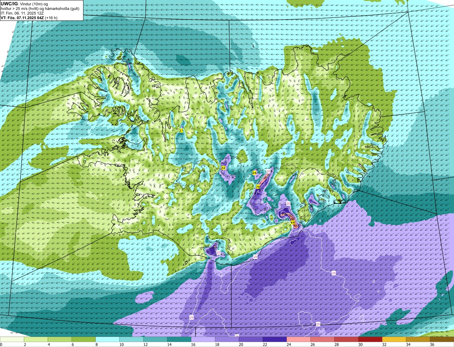Click the 12–14 m/s medium teal legend swatch
This screenshot has height=347, width=454.
click(x=155, y=340)
